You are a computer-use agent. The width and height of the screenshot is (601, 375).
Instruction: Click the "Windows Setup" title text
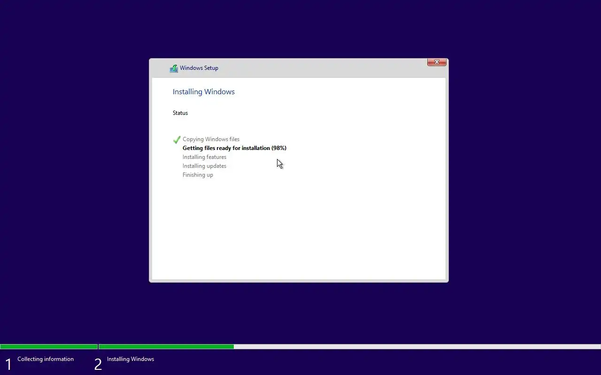[199, 68]
